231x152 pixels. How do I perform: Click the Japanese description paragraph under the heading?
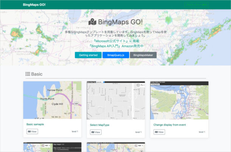pyautogui.click(x=116, y=34)
